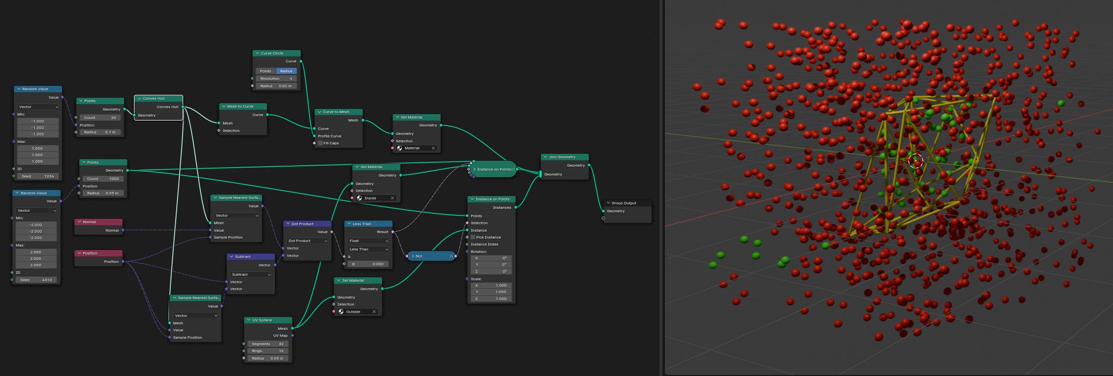1113x376 pixels.
Task: Click the Mesh output socket of UV Sphere
Action: (x=292, y=328)
